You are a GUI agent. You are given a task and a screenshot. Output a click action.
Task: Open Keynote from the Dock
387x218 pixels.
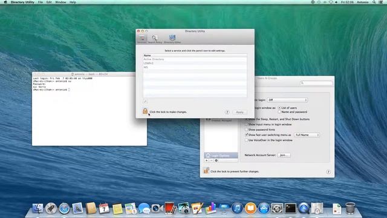pos(224,208)
